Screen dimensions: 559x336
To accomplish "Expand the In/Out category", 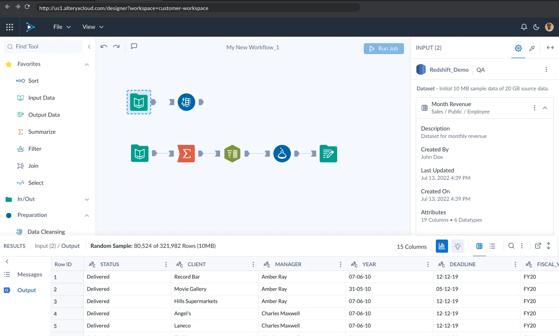I will pyautogui.click(x=86, y=199).
